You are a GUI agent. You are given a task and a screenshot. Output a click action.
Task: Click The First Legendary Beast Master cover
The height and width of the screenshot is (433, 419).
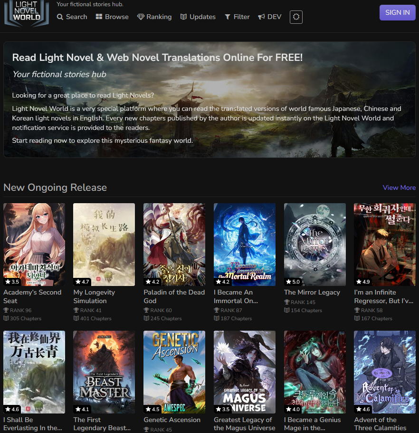pyautogui.click(x=104, y=372)
